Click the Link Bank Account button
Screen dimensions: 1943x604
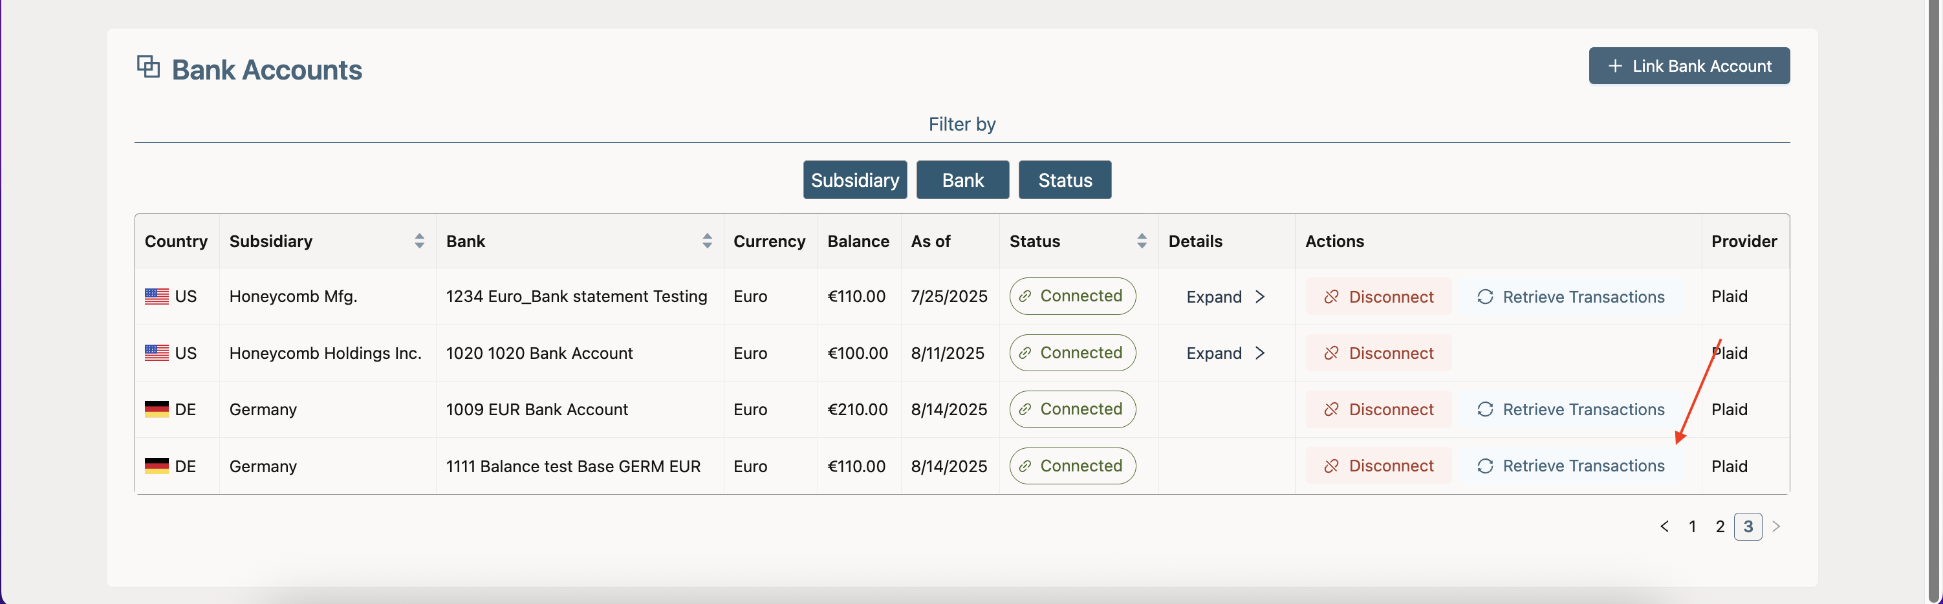pyautogui.click(x=1689, y=65)
